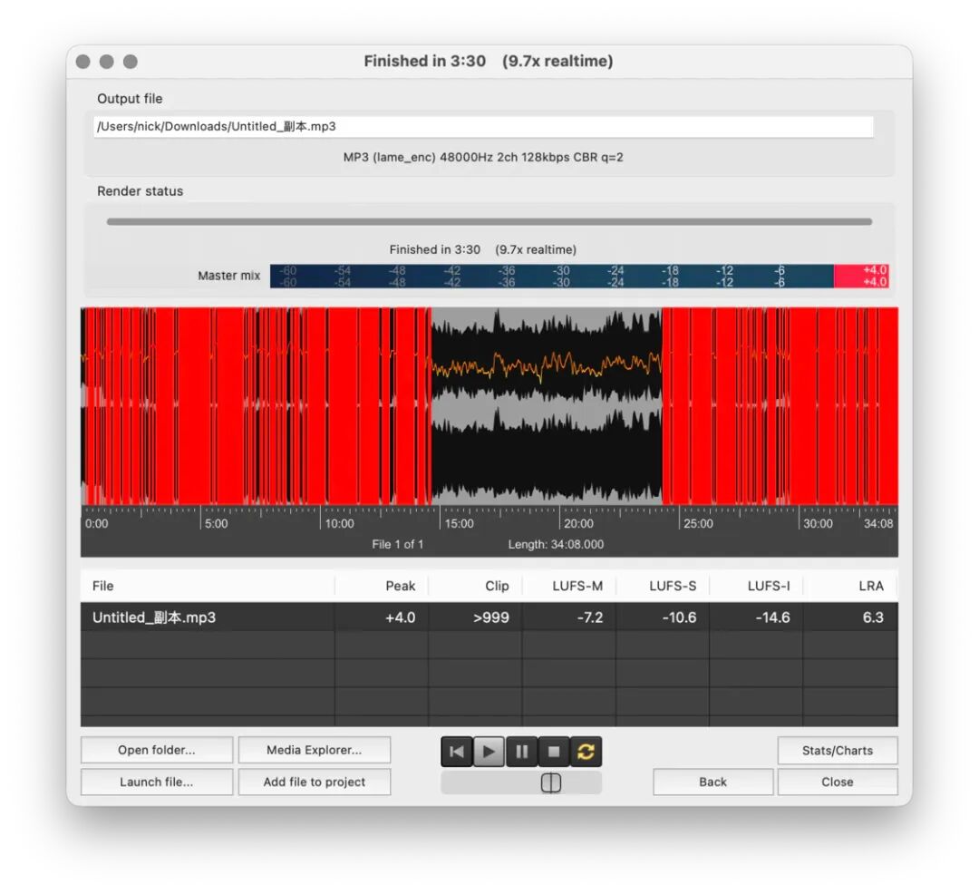979x894 pixels.
Task: Open the Stats/Charts view
Action: click(837, 751)
